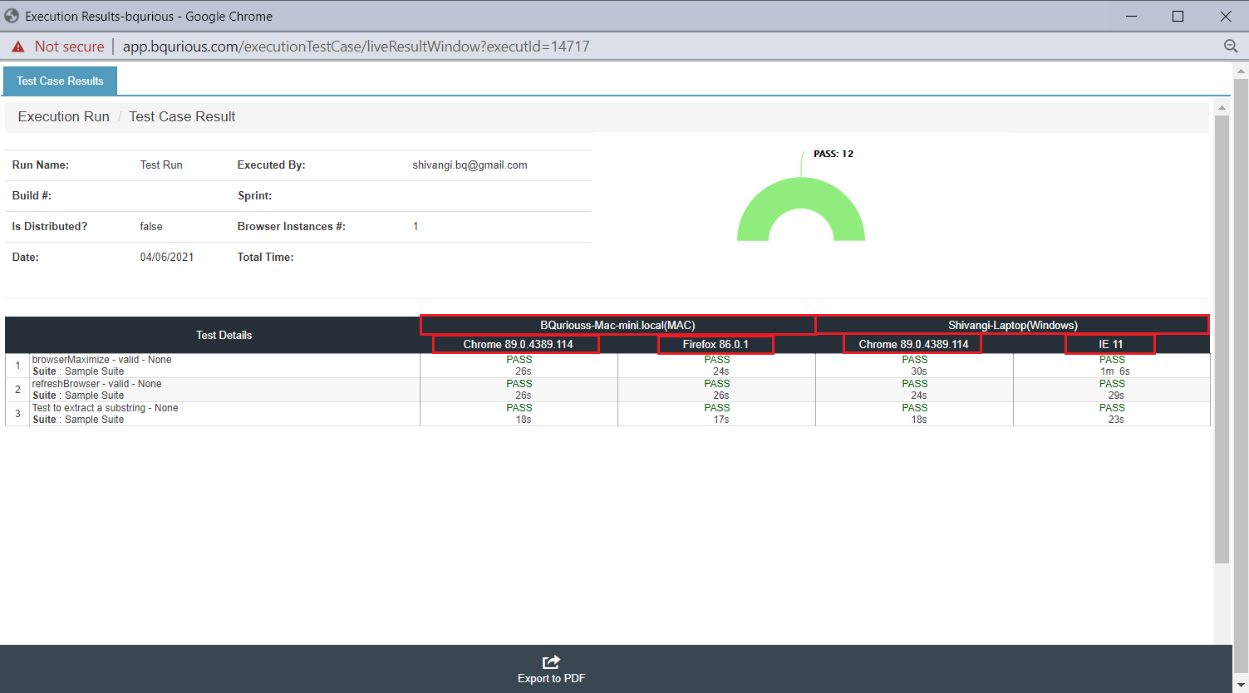Click the browserMaximize - valid - None test name
Image resolution: width=1249 pixels, height=693 pixels.
pos(101,360)
